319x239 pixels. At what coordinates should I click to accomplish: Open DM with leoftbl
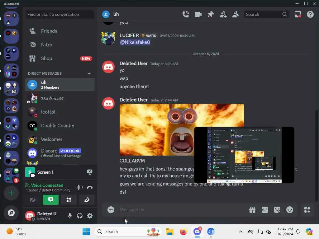coord(60,112)
